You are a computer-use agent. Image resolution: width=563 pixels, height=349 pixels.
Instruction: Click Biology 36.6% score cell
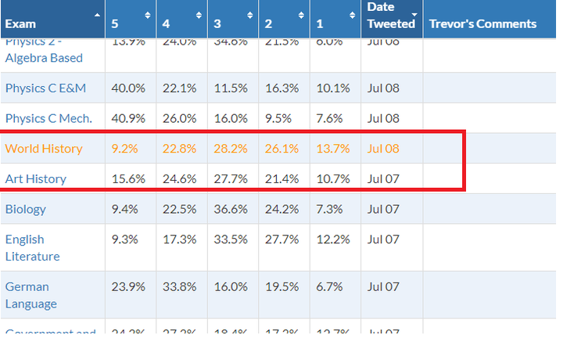point(230,209)
